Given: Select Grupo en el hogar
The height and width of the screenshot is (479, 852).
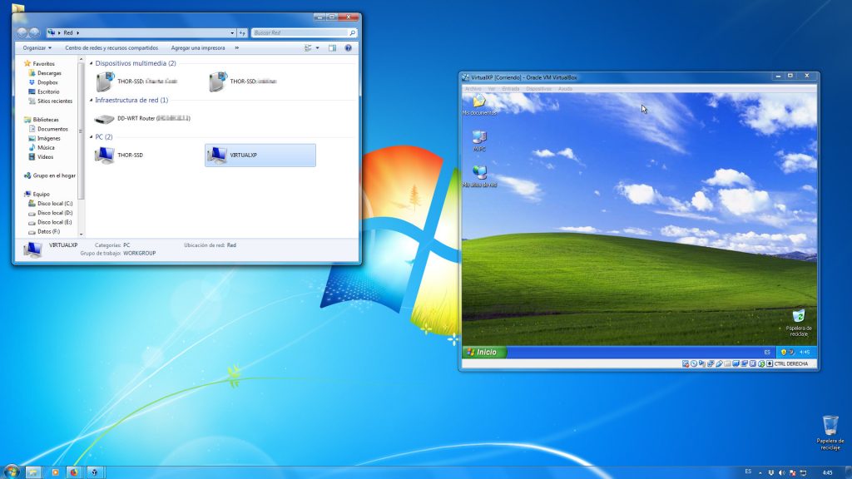Looking at the screenshot, I should tap(50, 176).
